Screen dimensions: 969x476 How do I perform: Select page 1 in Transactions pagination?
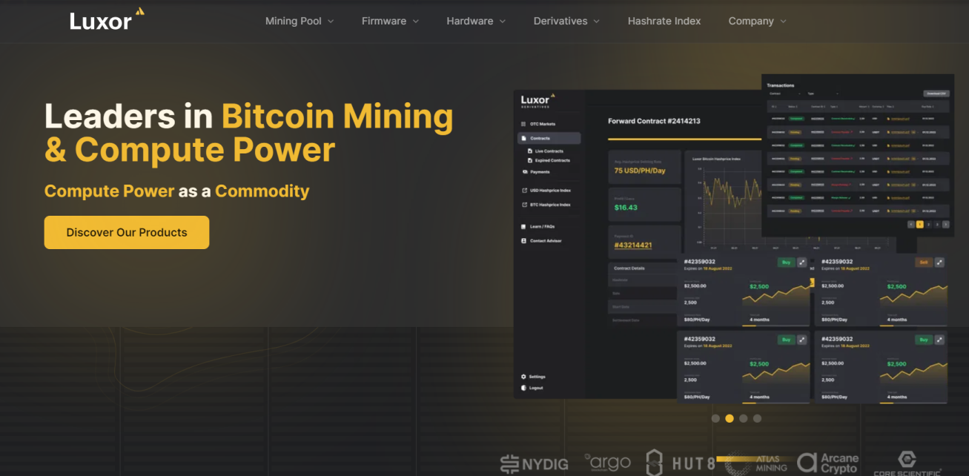point(920,224)
